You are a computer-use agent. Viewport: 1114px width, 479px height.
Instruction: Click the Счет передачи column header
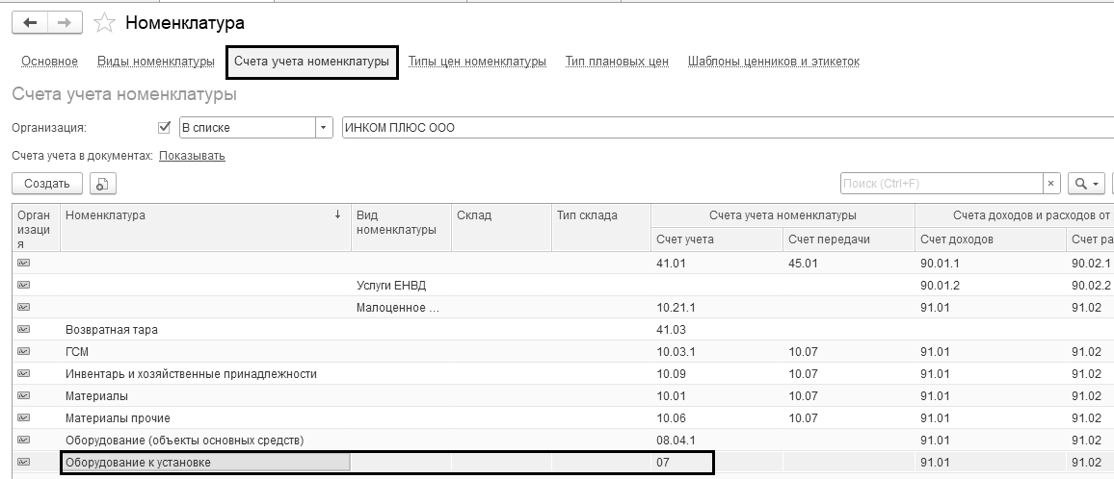pyautogui.click(x=849, y=239)
